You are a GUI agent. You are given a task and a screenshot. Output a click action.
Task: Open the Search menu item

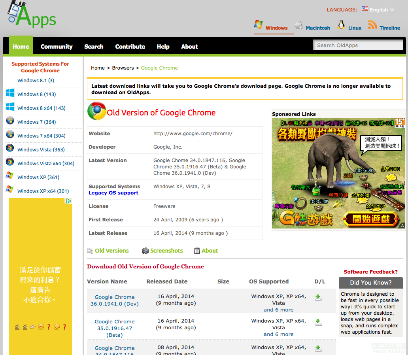94,47
